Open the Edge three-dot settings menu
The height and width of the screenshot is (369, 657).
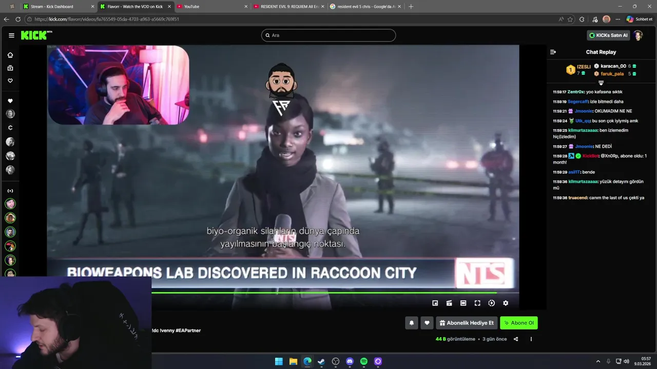pyautogui.click(x=618, y=19)
